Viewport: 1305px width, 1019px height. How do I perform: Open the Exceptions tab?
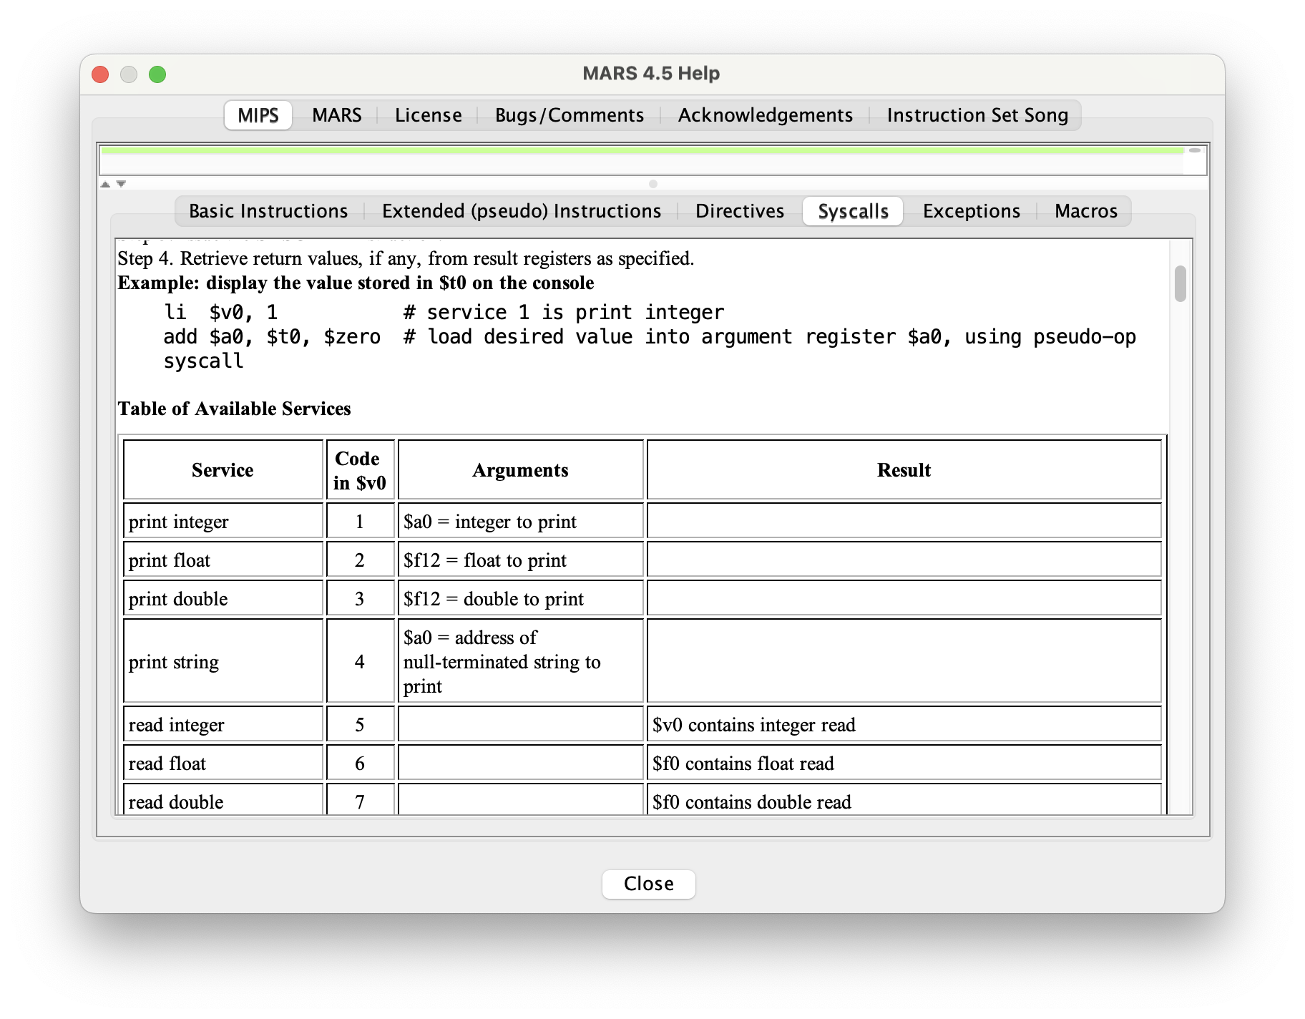tap(972, 211)
